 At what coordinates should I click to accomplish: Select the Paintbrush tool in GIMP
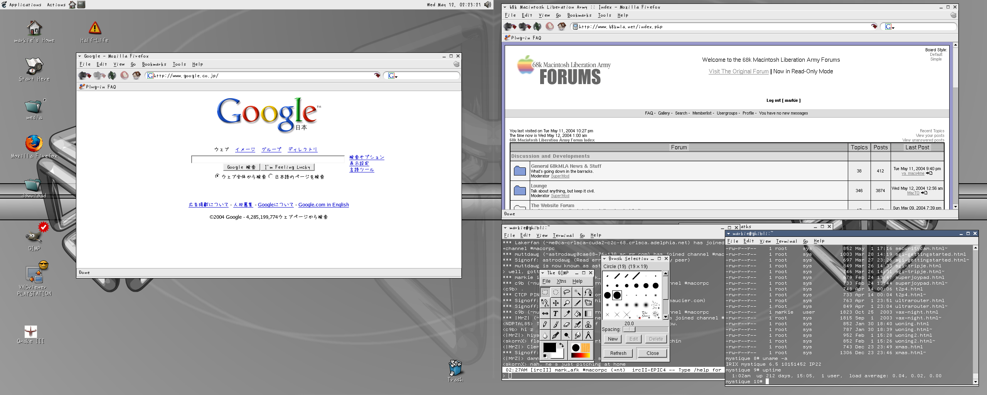tap(556, 324)
